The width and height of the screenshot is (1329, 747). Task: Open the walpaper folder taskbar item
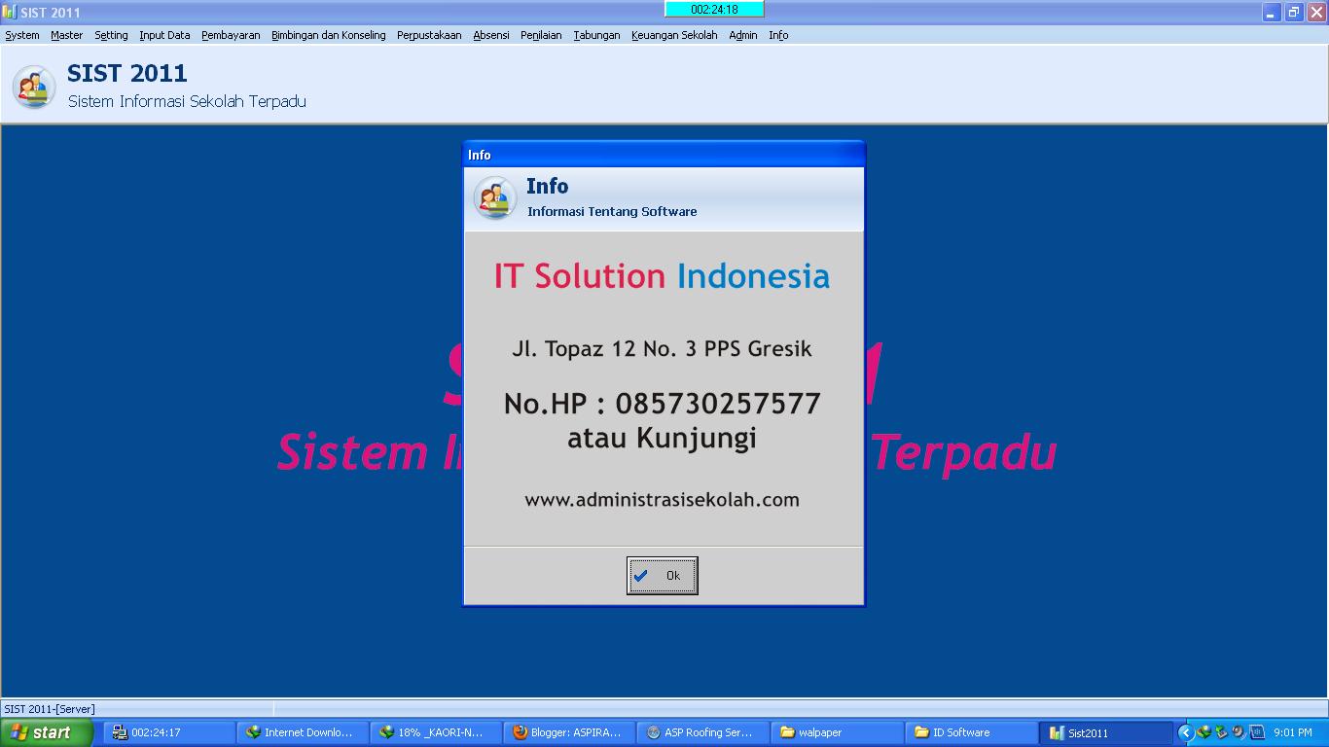(x=838, y=732)
